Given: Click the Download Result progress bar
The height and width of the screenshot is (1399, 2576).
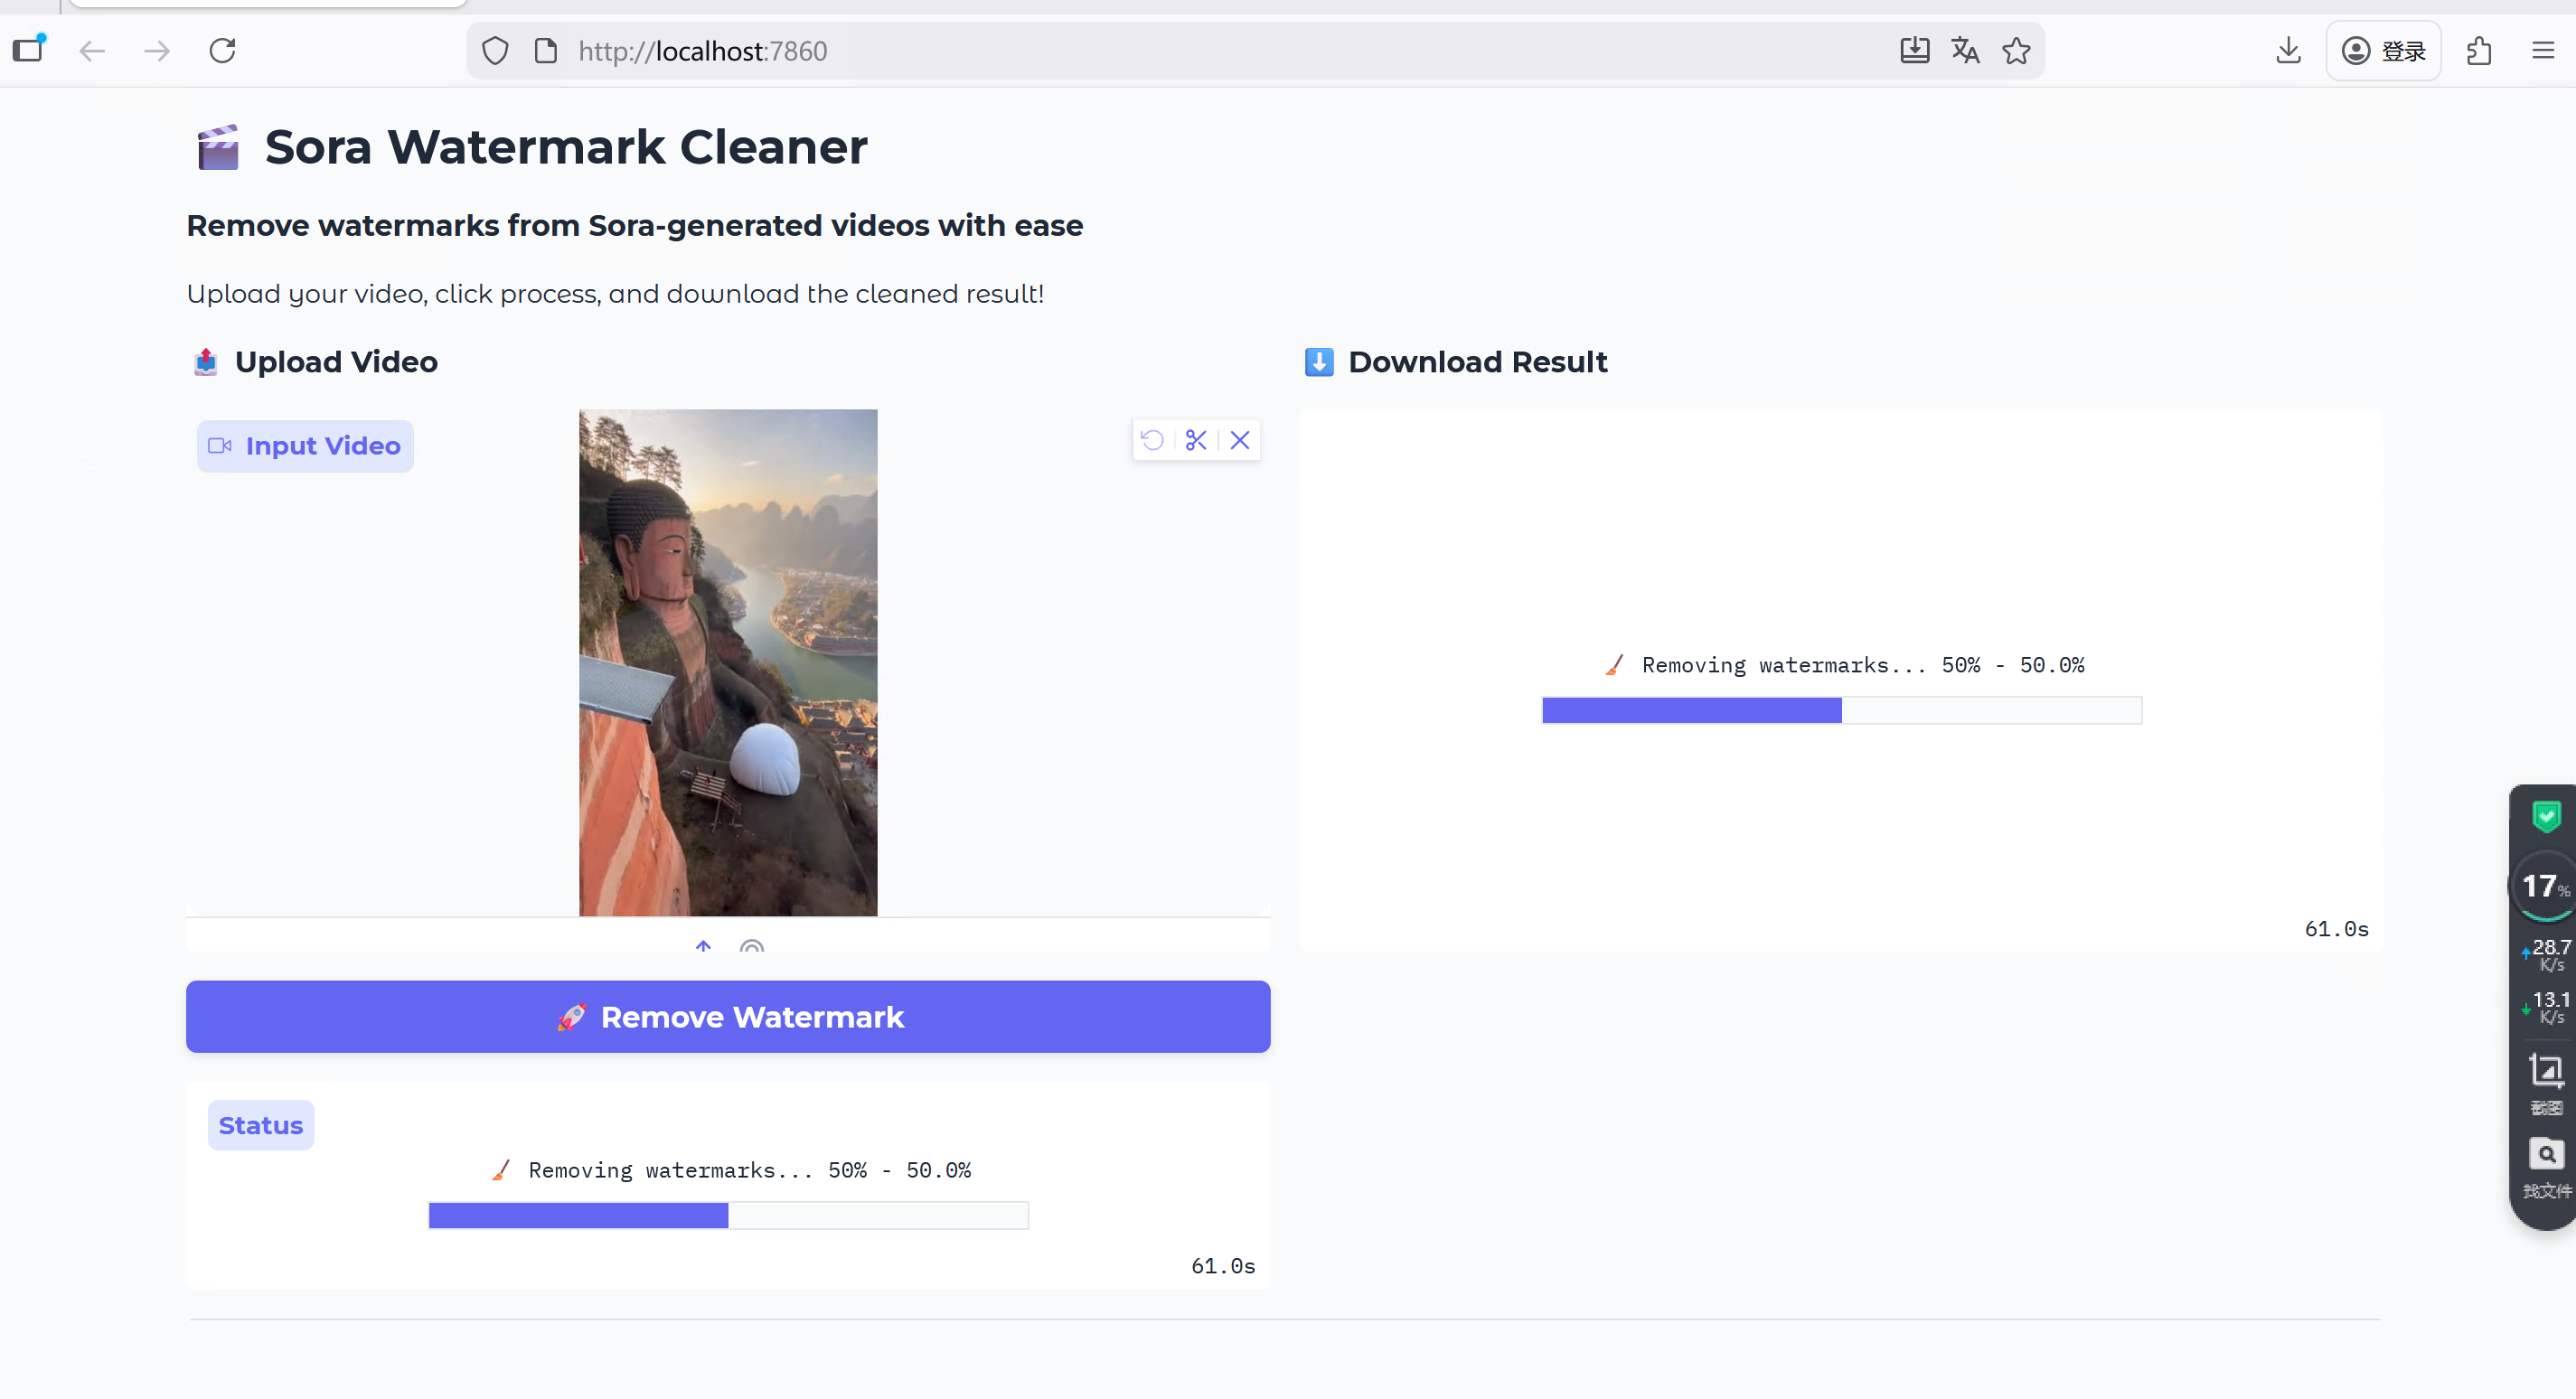Looking at the screenshot, I should click(1841, 710).
